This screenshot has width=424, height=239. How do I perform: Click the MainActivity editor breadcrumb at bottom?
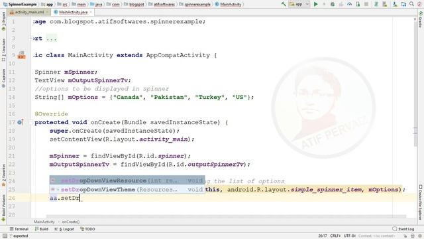[44, 222]
